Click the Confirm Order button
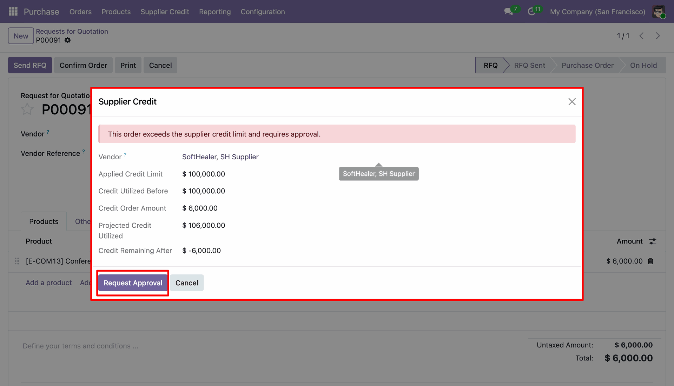674x386 pixels. [83, 65]
